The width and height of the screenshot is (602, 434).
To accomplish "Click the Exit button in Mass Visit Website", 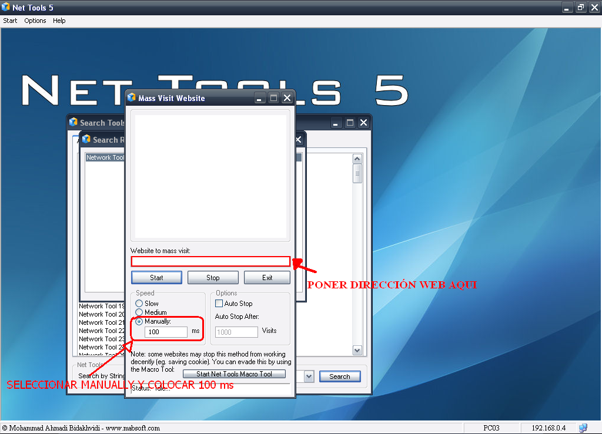I will point(267,278).
